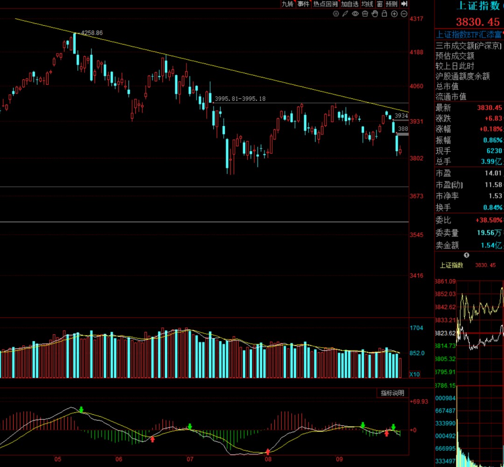The width and height of the screenshot is (504, 467).
Task: Add stock via 加自选 button
Action: (350, 4)
